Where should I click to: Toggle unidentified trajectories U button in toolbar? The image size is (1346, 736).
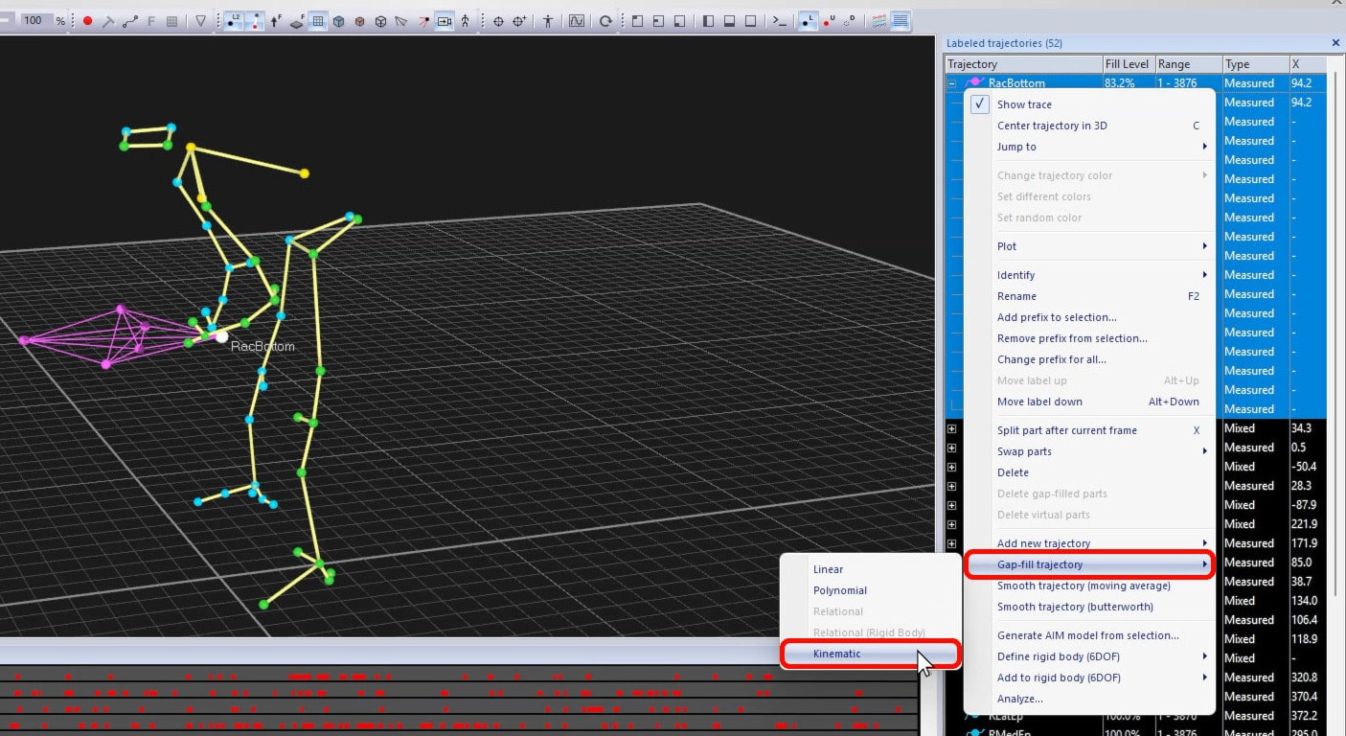coord(829,20)
